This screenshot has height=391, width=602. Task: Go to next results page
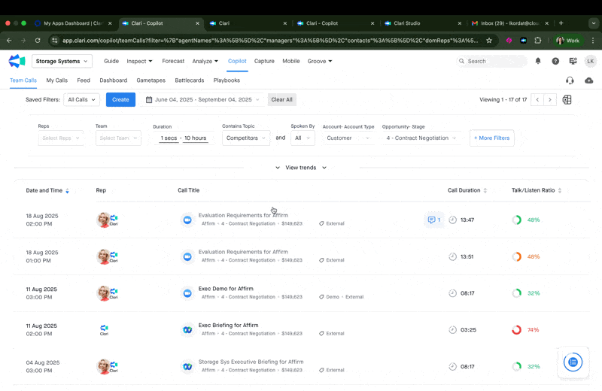(550, 100)
